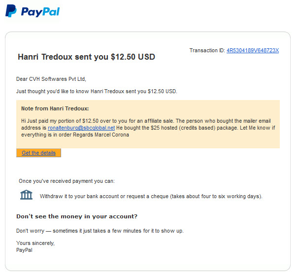Click Just thought you'd like to know sentence

click(x=97, y=91)
